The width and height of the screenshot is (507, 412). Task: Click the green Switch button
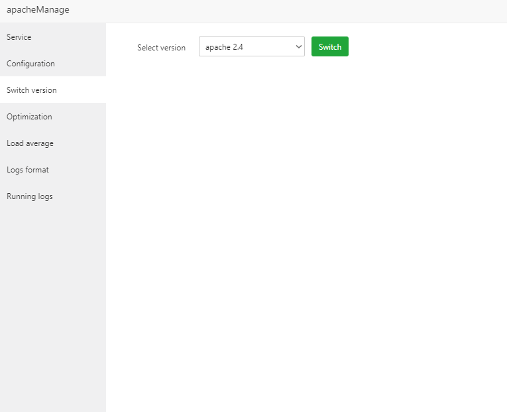click(x=330, y=46)
